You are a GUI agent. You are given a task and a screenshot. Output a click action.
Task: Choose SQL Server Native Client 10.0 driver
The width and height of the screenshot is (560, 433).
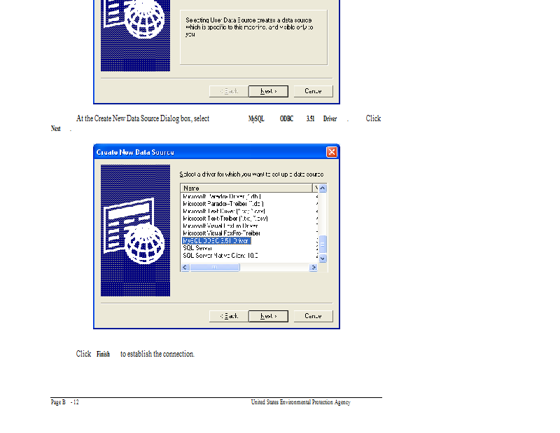click(220, 256)
